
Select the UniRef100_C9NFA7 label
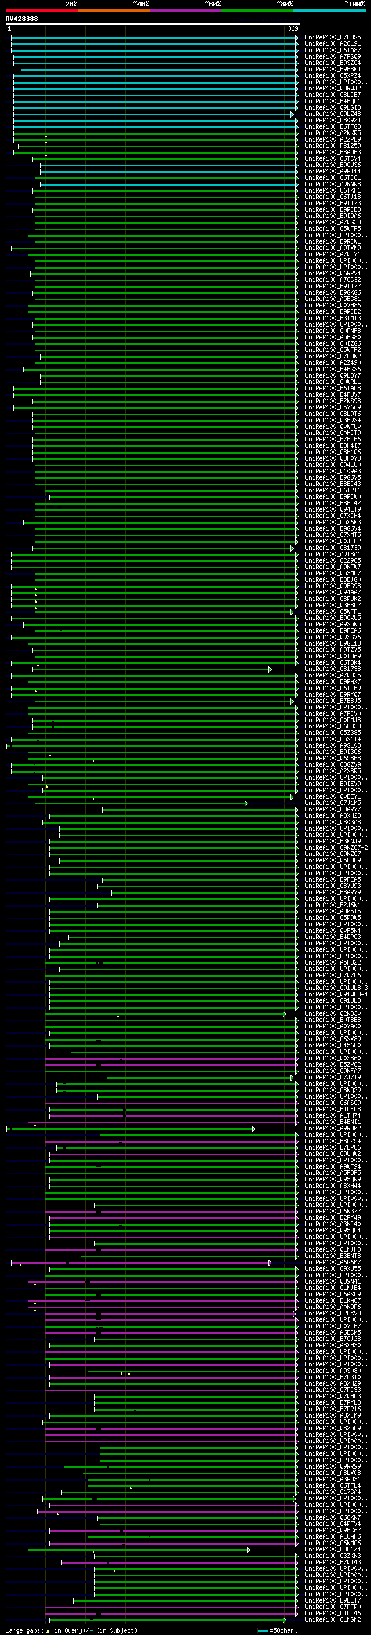pyautogui.click(x=333, y=1071)
